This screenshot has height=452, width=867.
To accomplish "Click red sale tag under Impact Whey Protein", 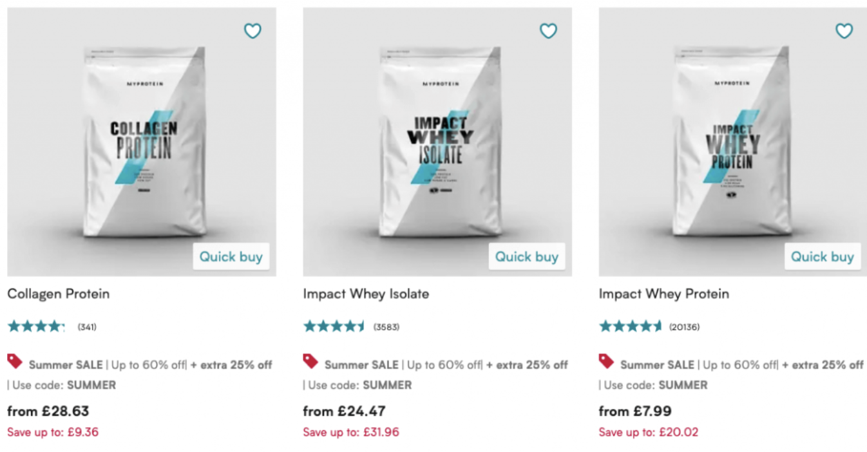I will click(606, 361).
